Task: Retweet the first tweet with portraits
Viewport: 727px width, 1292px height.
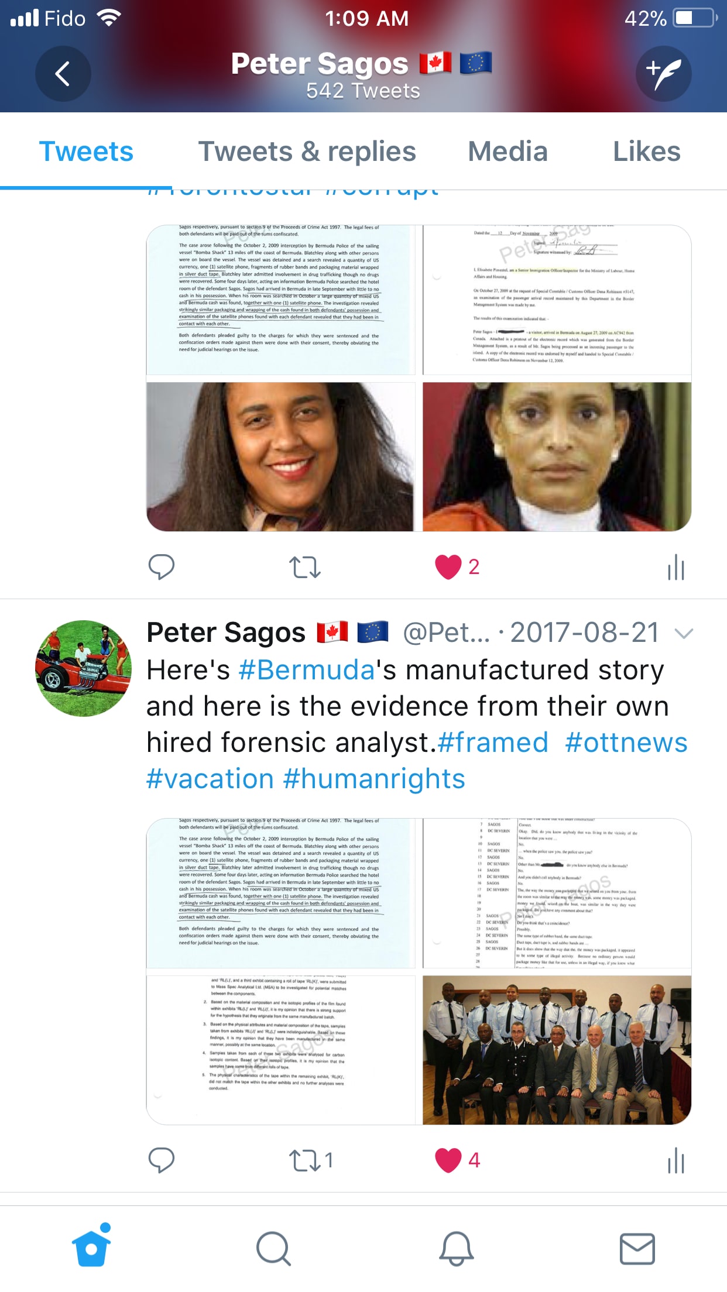Action: [305, 566]
